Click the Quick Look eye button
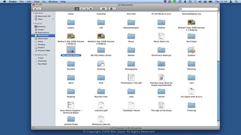The image size is (241, 135). (x=104, y=9)
